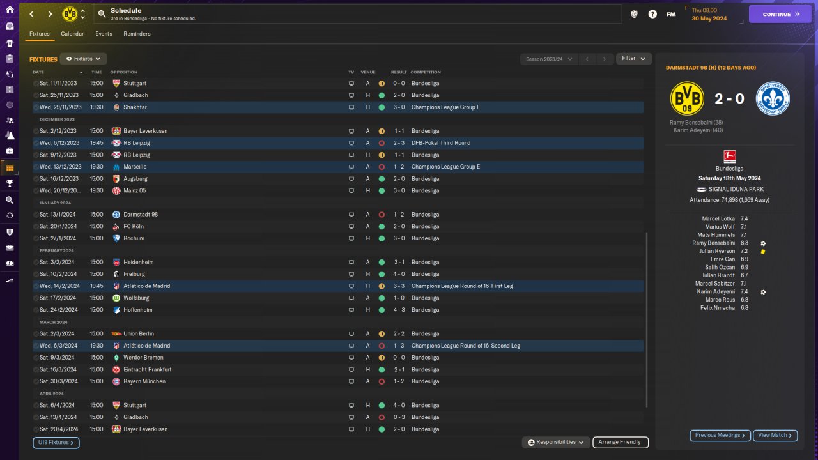The height and width of the screenshot is (460, 818).
Task: Go back with the header back arrow
Action: tap(31, 14)
